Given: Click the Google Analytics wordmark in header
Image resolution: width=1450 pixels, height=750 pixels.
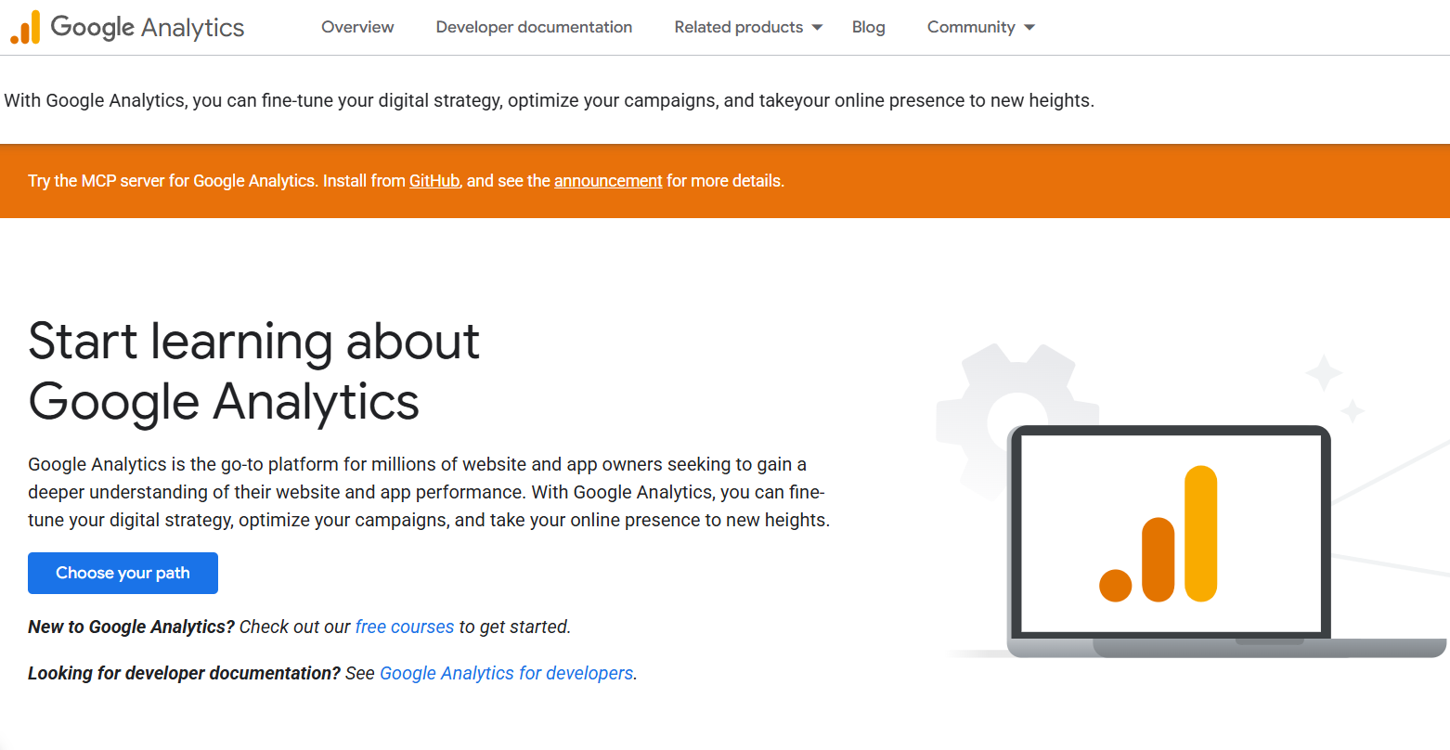Looking at the screenshot, I should (148, 28).
